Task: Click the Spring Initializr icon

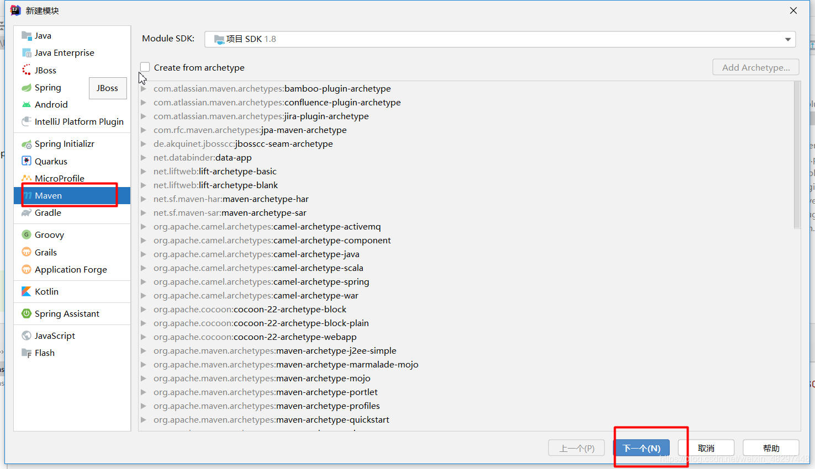Action: 27,144
